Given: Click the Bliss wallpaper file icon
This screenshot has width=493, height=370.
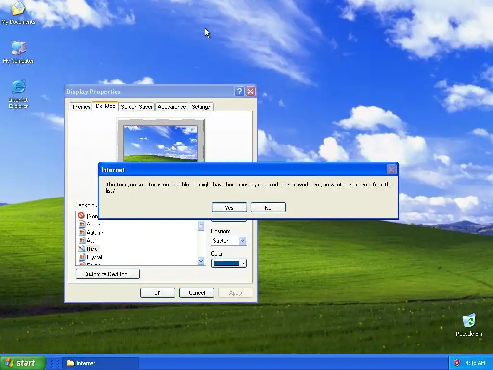Looking at the screenshot, I should tap(82, 249).
